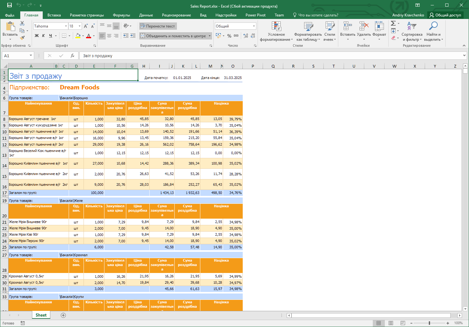Apply thousands separator 000 format
Image resolution: width=469 pixels, height=327 pixels.
click(236, 36)
